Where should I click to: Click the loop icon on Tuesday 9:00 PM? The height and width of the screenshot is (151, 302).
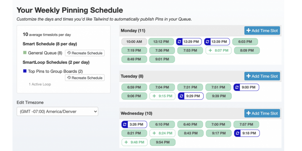pyautogui.click(x=237, y=87)
